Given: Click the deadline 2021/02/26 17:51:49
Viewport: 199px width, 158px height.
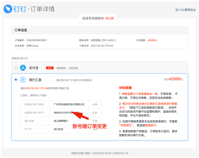Looking at the screenshot, I should (x=36, y=88).
